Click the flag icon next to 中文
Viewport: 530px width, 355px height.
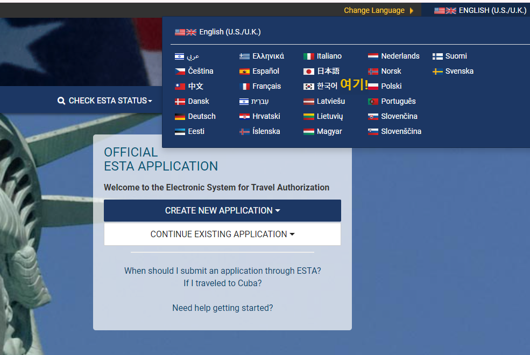(x=180, y=87)
